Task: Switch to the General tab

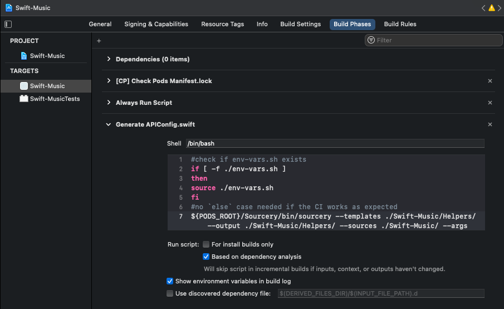Action: (100, 24)
